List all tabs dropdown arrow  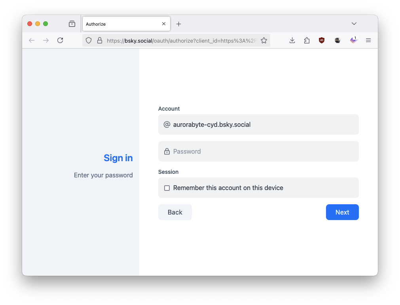pyautogui.click(x=354, y=24)
